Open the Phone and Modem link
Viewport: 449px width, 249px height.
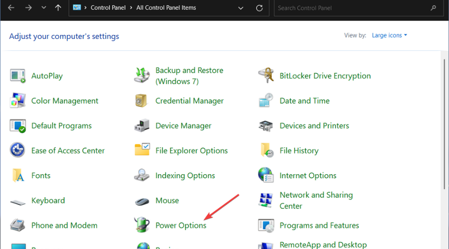pos(64,225)
